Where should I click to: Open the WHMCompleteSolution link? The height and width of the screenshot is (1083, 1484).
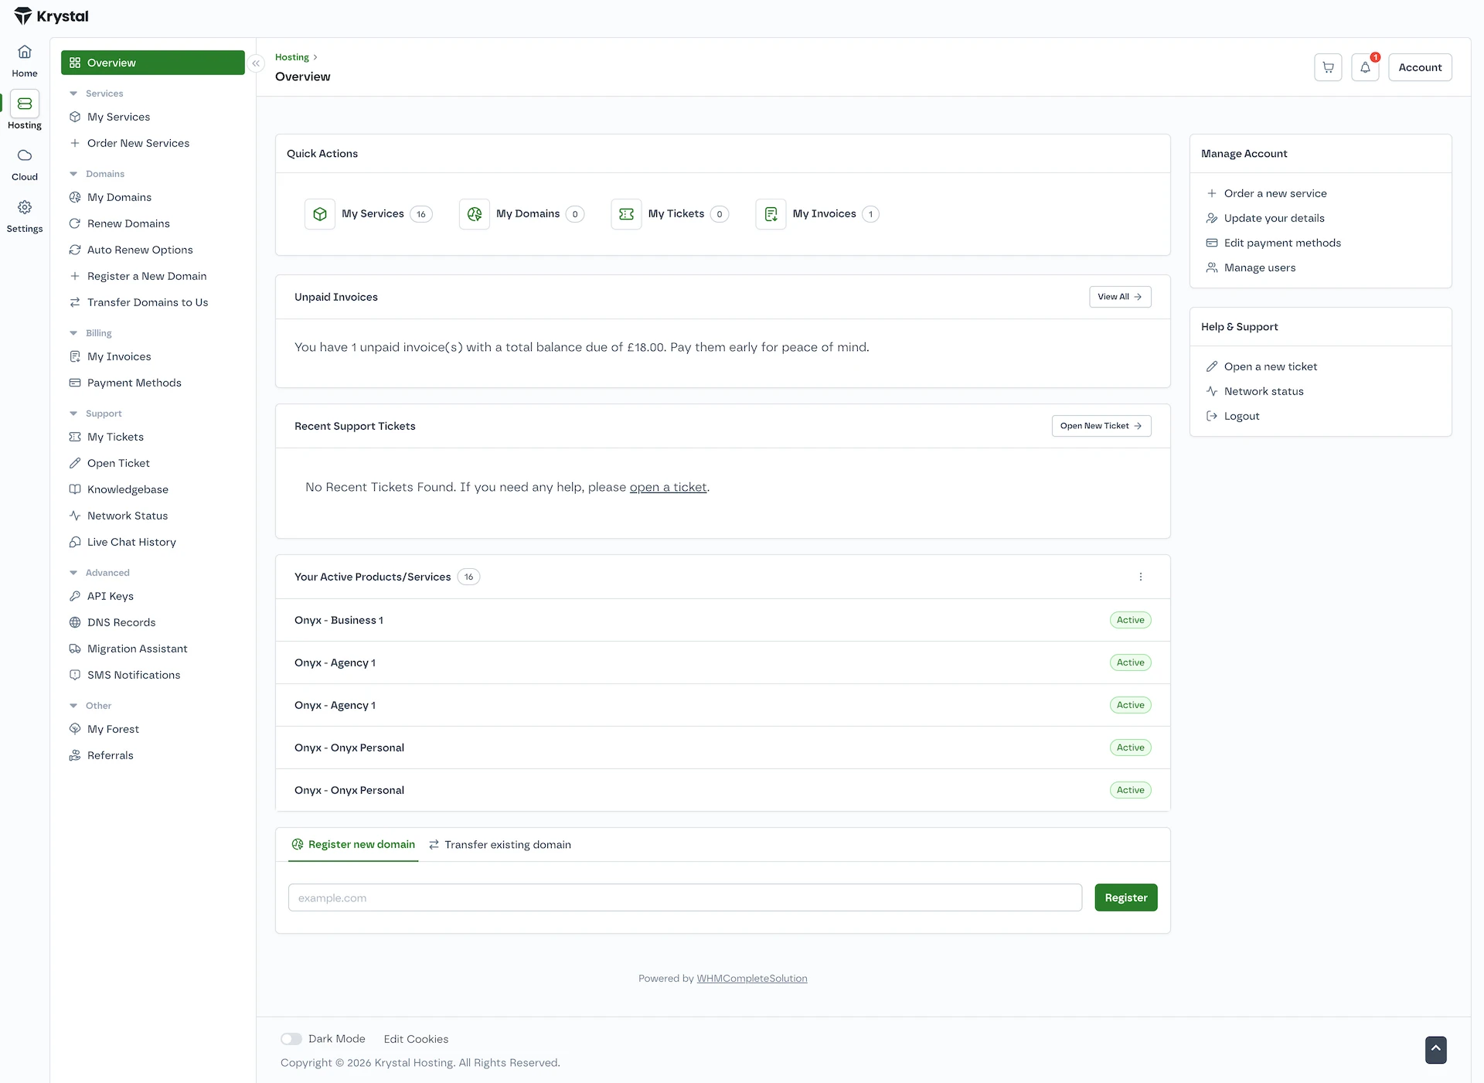click(751, 979)
